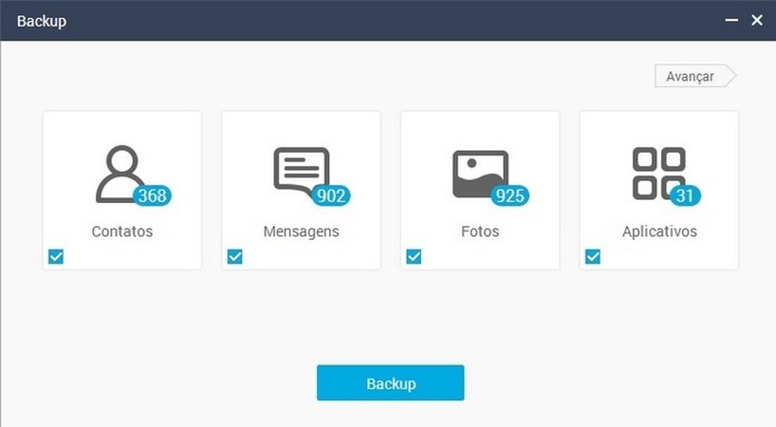Uncheck the Mensagens checkbox

pos(234,257)
